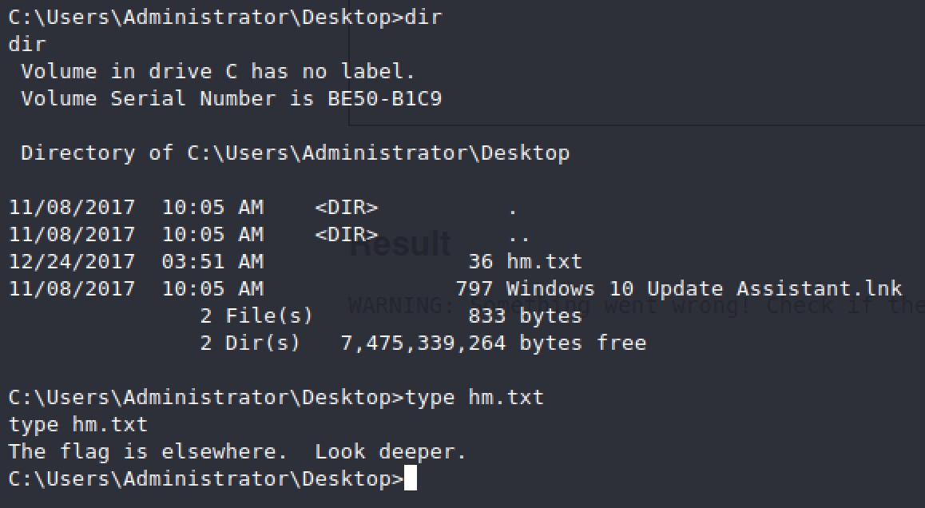
Task: Click the 'Volume in drive C has no label' line
Action: [x=218, y=71]
